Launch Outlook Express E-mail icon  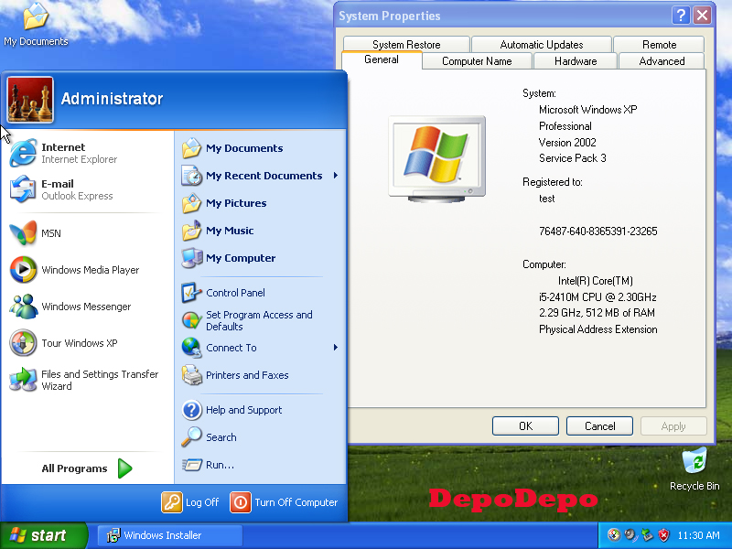pos(22,189)
